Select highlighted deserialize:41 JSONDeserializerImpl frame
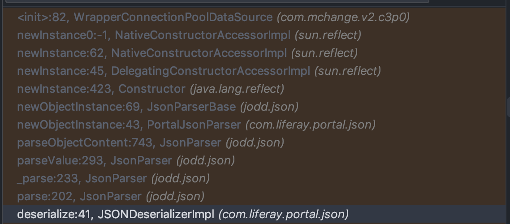Viewport: 510px width, 224px height. [x=116, y=214]
